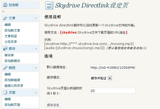Click the pushpin icon of 文章

(5, 18)
